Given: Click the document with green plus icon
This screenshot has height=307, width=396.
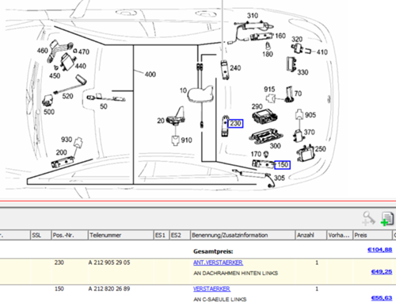Looking at the screenshot, I should pyautogui.click(x=387, y=219).
